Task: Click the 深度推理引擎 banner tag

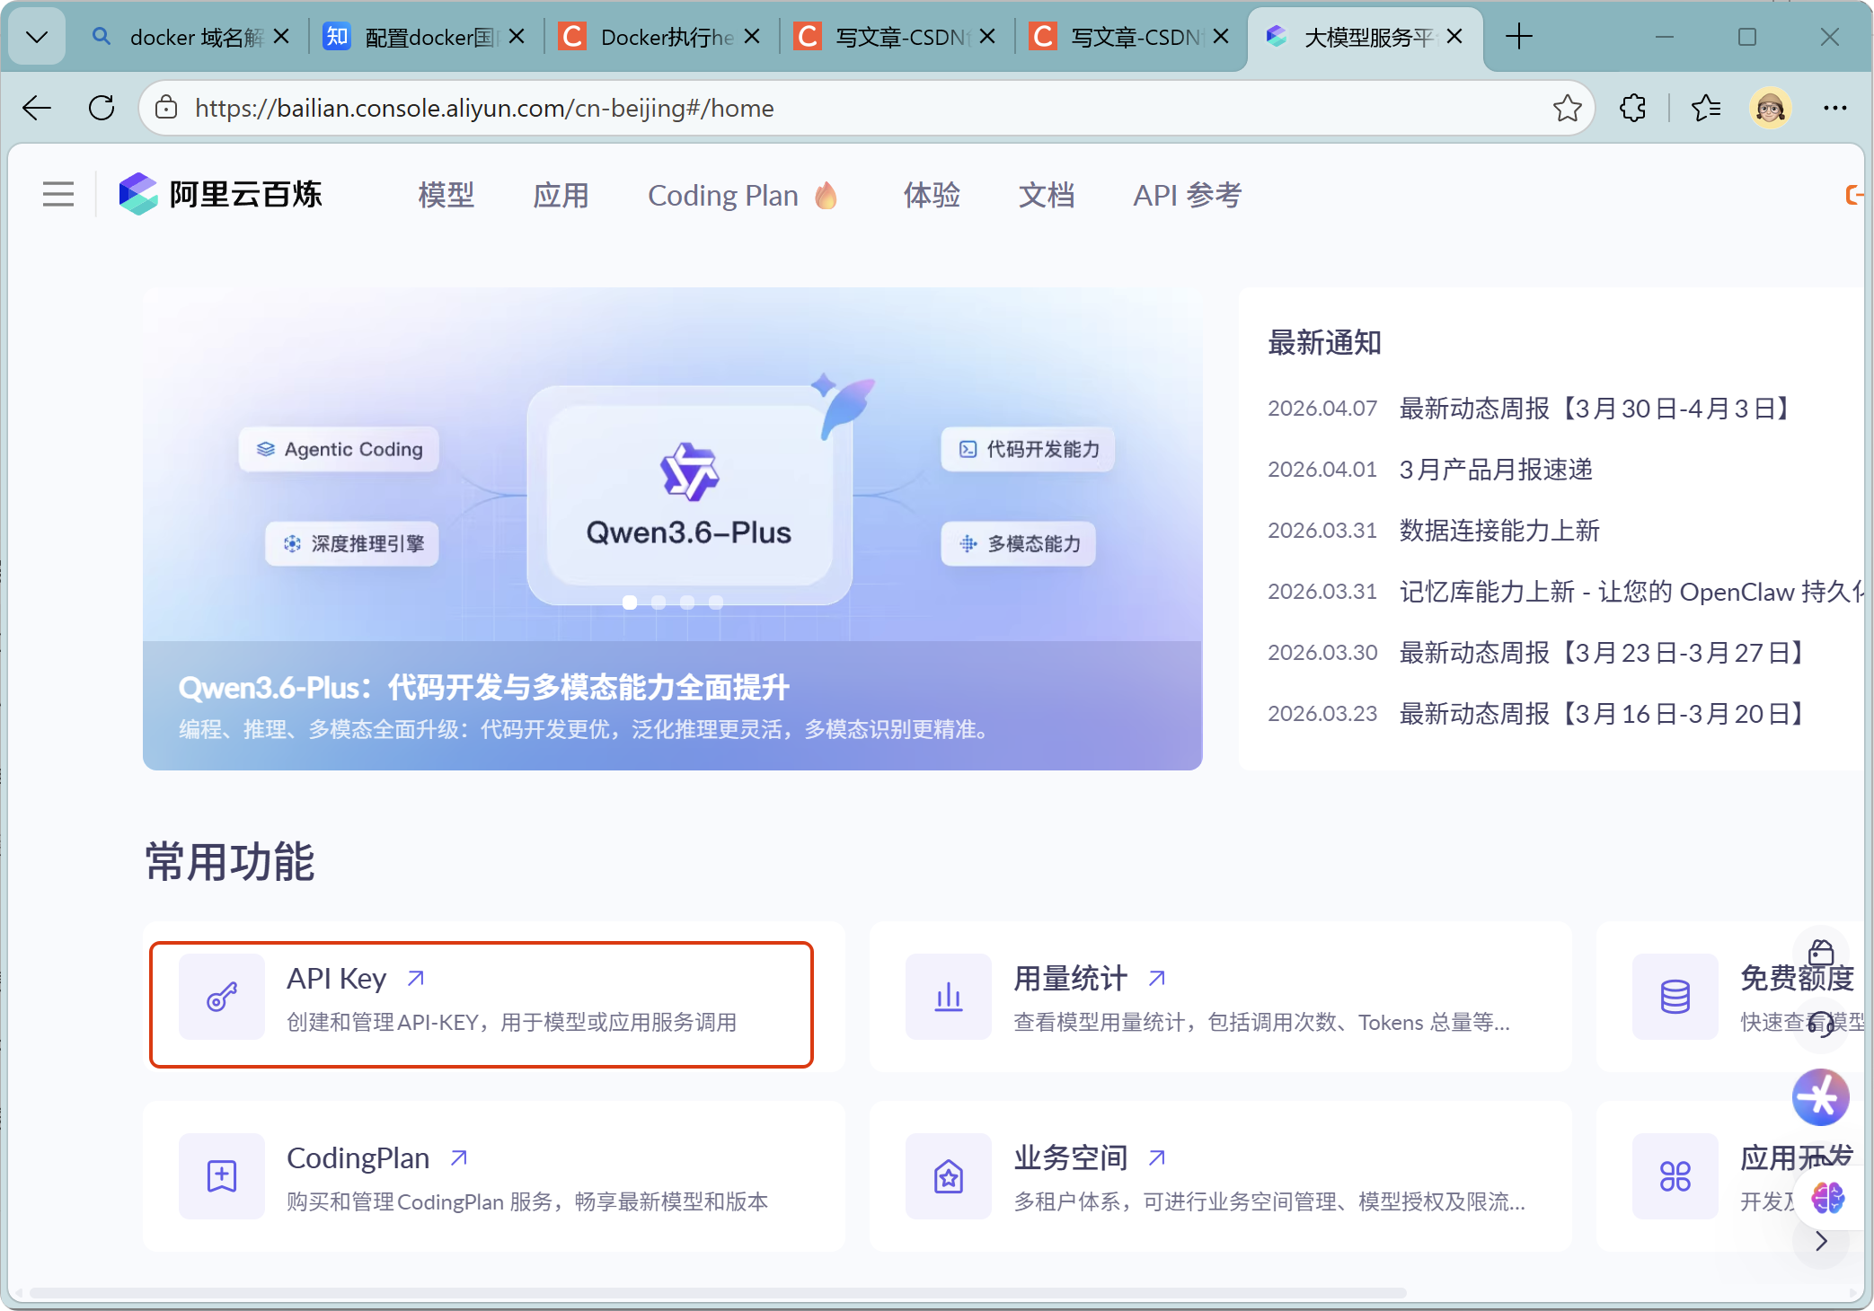Action: coord(352,543)
